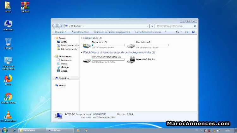Click the New Volume (E:) capacity bar
The image size is (237, 133).
click(152, 45)
